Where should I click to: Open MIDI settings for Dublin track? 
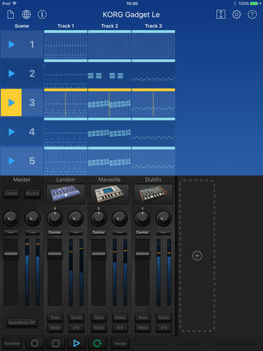pos(142,328)
